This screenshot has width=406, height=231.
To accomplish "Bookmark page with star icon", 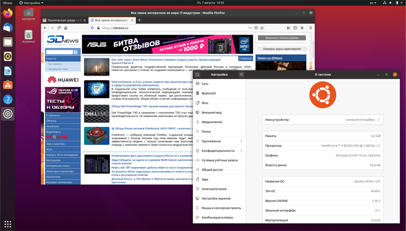I will point(262,28).
